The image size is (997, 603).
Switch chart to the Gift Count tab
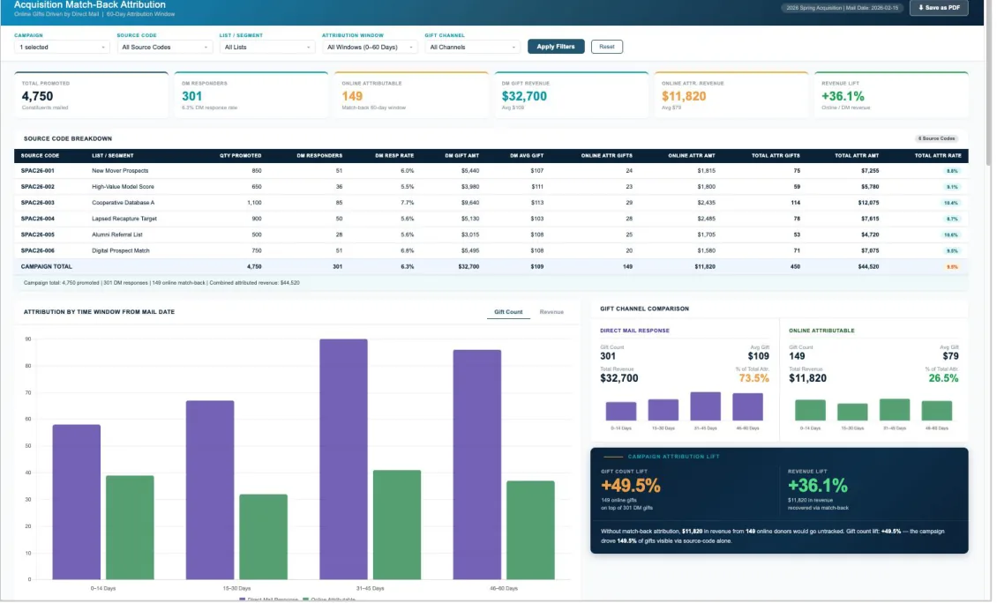pos(508,312)
